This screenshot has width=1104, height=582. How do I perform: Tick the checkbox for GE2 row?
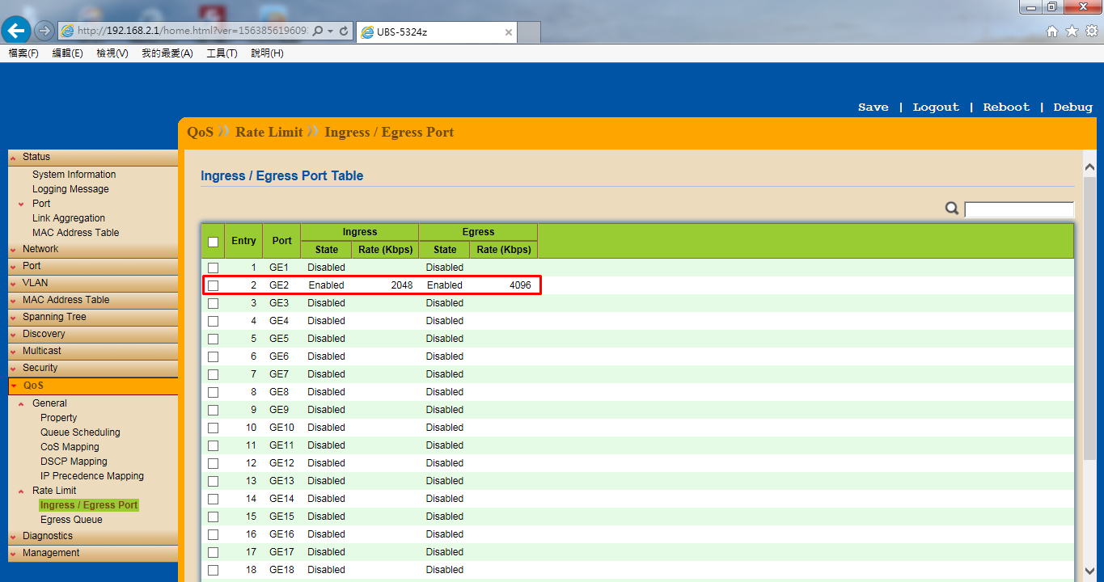[x=213, y=285]
